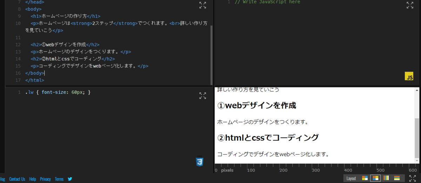Screen dimensions: 421x183
Task: Expand the CSS editor pane to fullscreen
Action: click(203, 96)
